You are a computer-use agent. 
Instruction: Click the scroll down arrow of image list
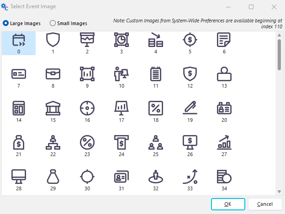(279, 192)
